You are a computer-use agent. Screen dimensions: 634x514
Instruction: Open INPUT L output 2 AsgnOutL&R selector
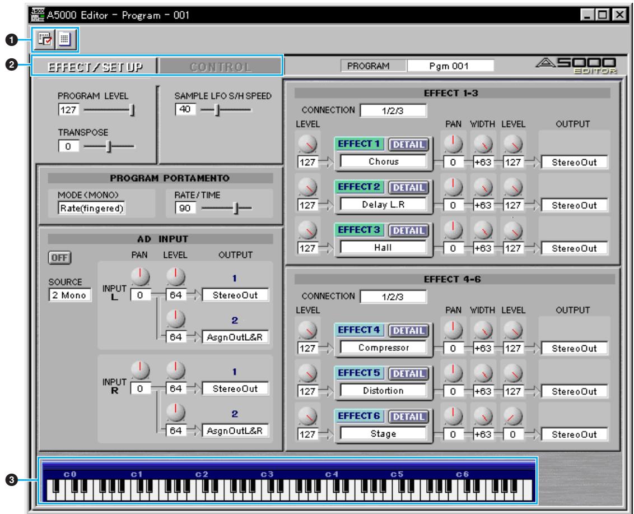(235, 337)
